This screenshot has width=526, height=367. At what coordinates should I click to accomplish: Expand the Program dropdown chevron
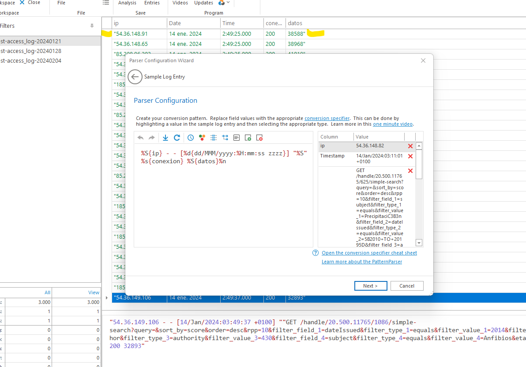[x=228, y=3]
